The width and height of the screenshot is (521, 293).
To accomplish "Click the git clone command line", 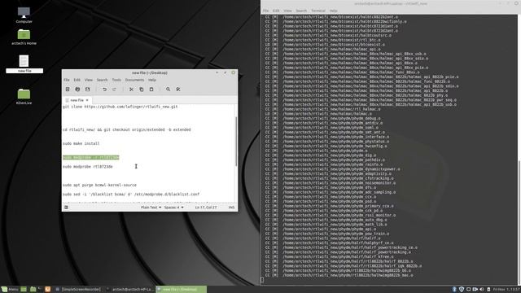I will (120, 107).
